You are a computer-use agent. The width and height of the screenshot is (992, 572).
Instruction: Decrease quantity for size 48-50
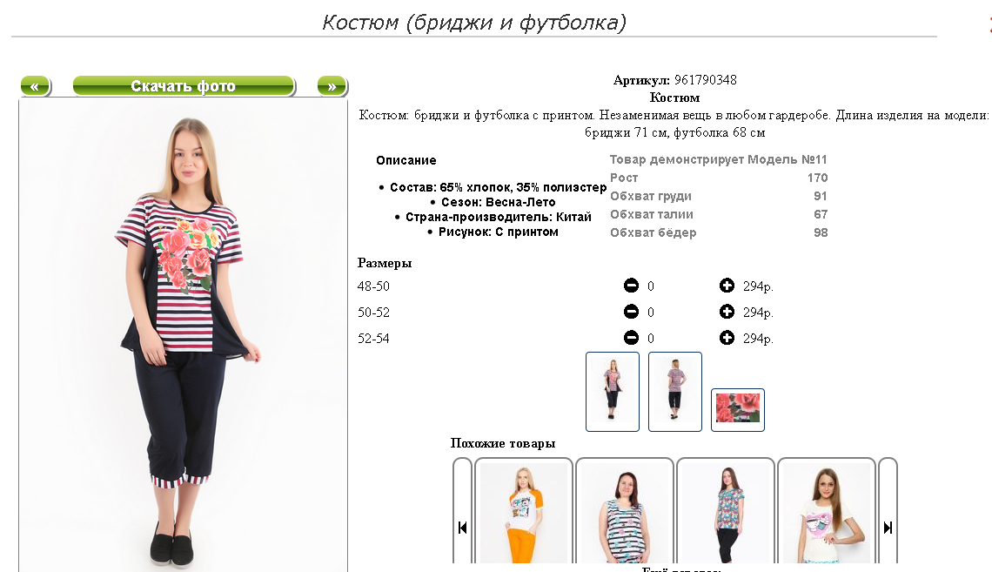631,286
